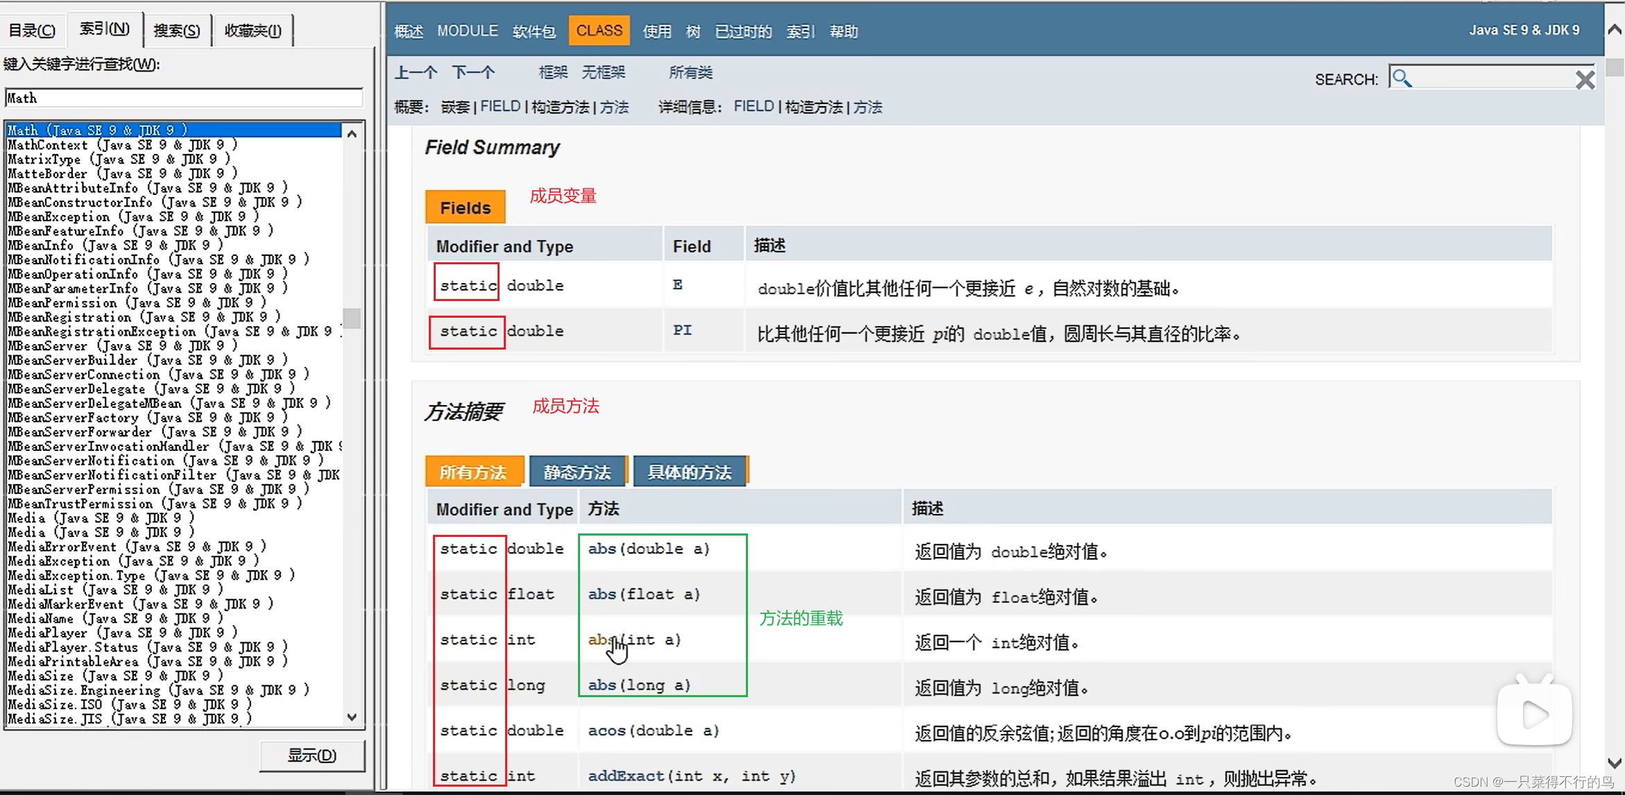
Task: Click the keyword input field containing Math
Action: click(183, 98)
